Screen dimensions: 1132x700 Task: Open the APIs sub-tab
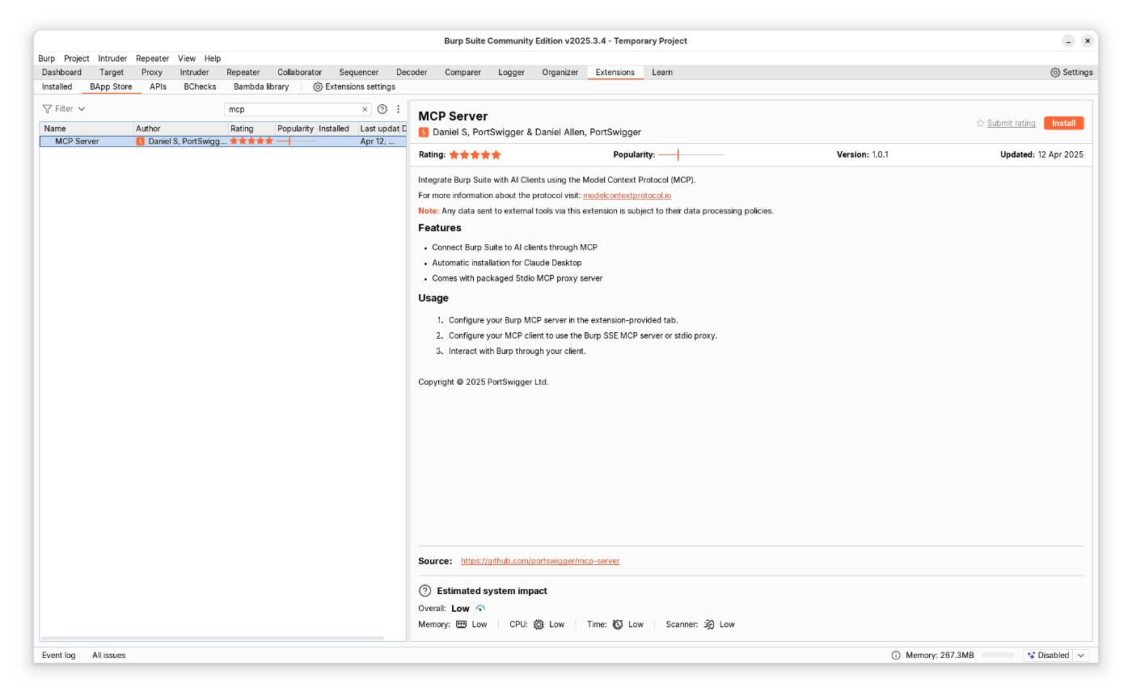pyautogui.click(x=158, y=86)
